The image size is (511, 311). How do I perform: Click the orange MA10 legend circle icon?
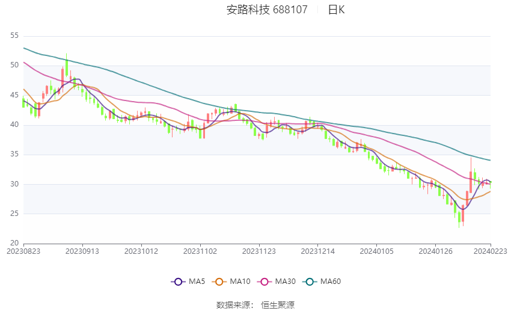[x=219, y=282]
